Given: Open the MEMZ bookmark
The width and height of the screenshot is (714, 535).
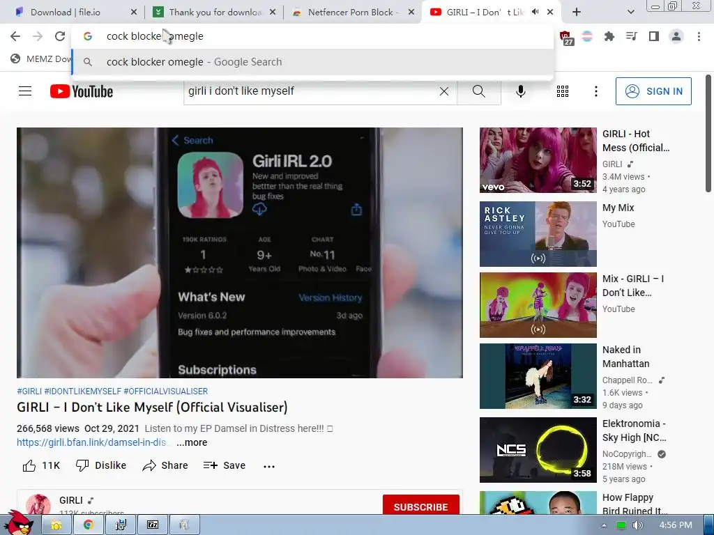Looking at the screenshot, I should coord(41,59).
